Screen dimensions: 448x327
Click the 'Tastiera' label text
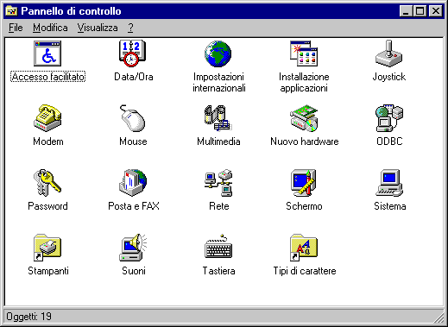[218, 271]
